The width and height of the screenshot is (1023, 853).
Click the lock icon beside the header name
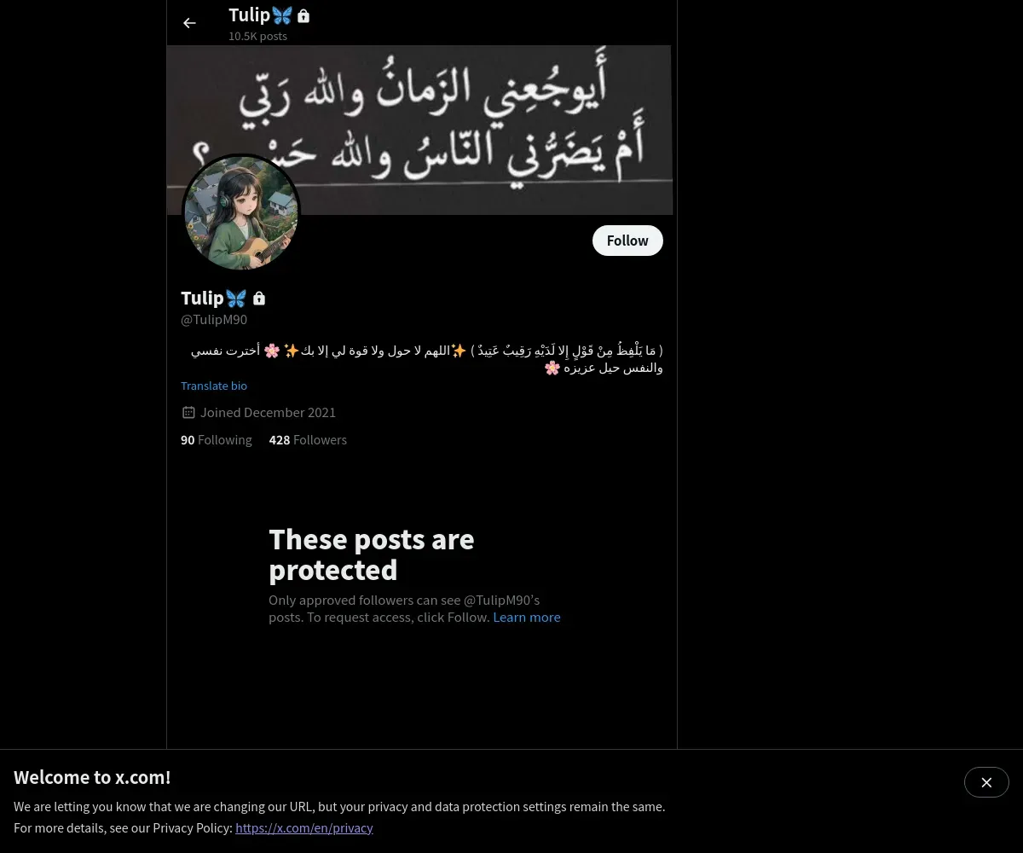click(x=303, y=15)
